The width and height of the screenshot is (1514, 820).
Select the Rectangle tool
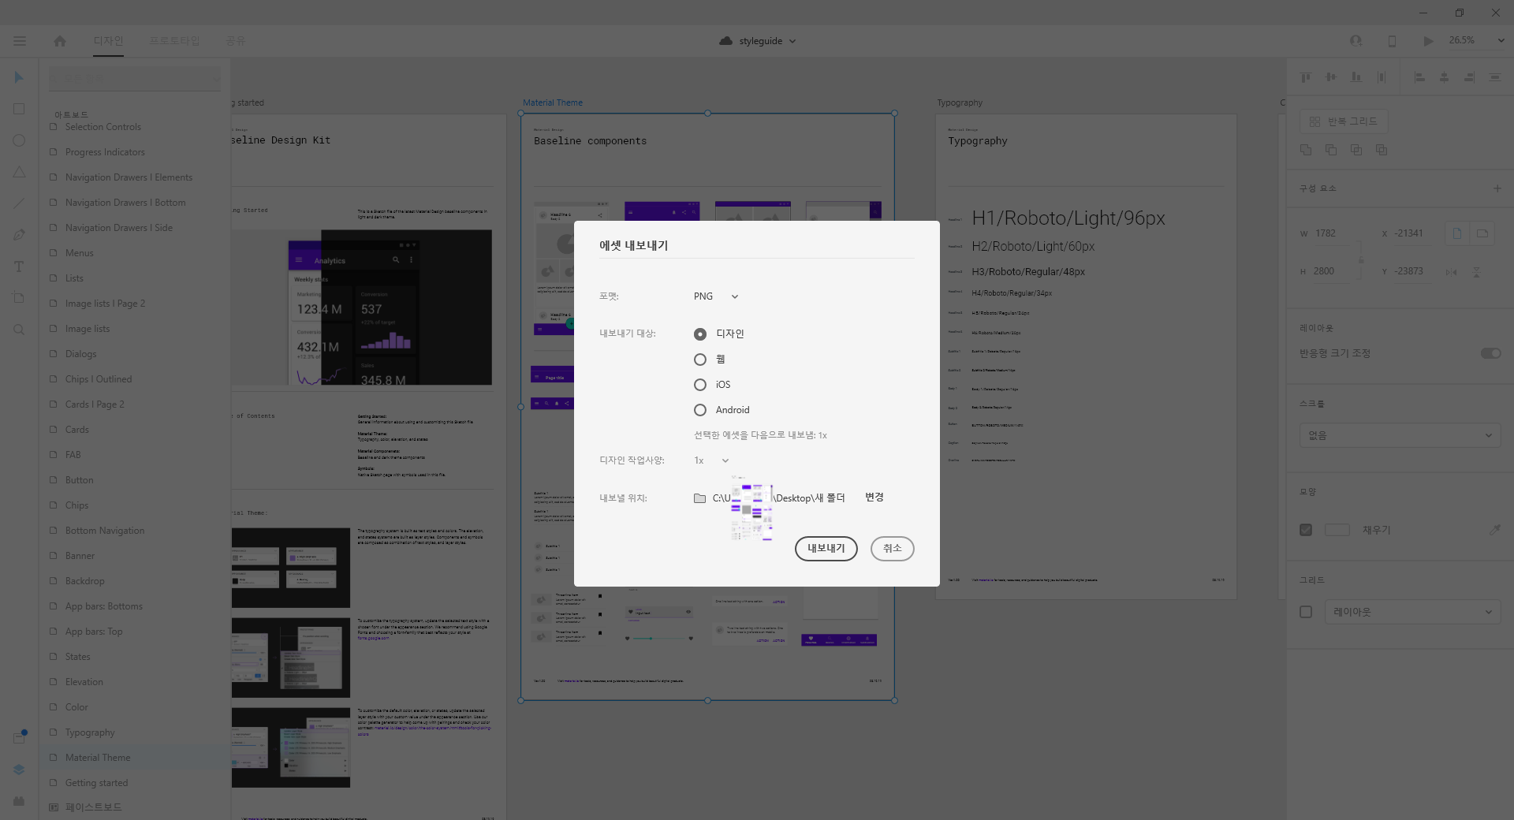[19, 109]
